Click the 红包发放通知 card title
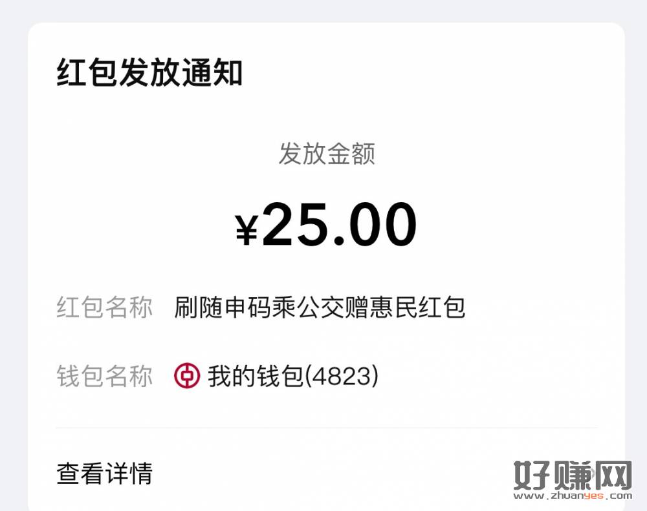This screenshot has width=647, height=511. click(x=149, y=73)
